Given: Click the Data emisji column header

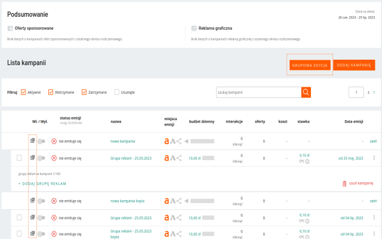Looking at the screenshot, I should click(x=354, y=121).
